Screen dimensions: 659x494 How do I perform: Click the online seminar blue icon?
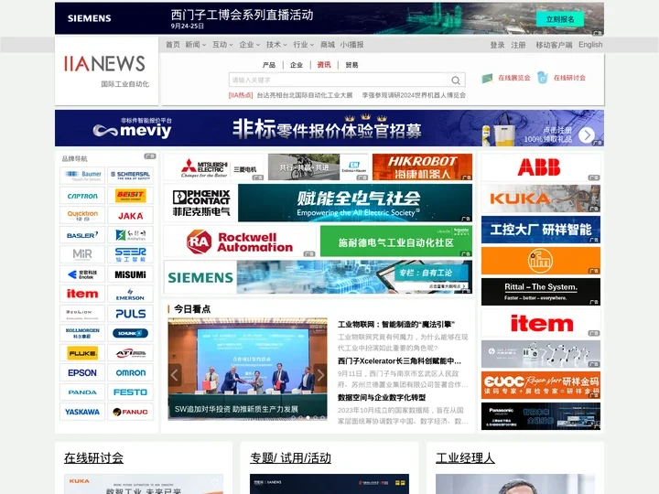coord(543,78)
